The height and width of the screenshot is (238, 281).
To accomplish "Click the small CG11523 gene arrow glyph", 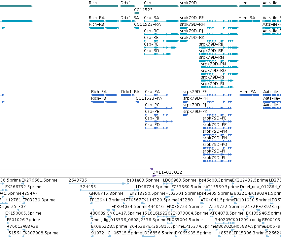I will pyautogui.click(x=137, y=13).
